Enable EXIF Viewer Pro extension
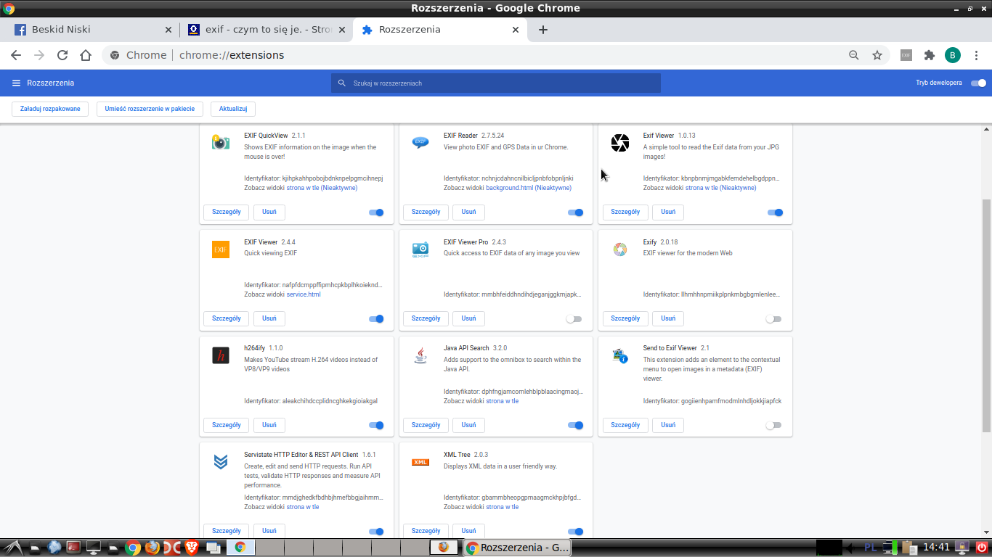Viewport: 992px width, 557px height. pos(574,319)
